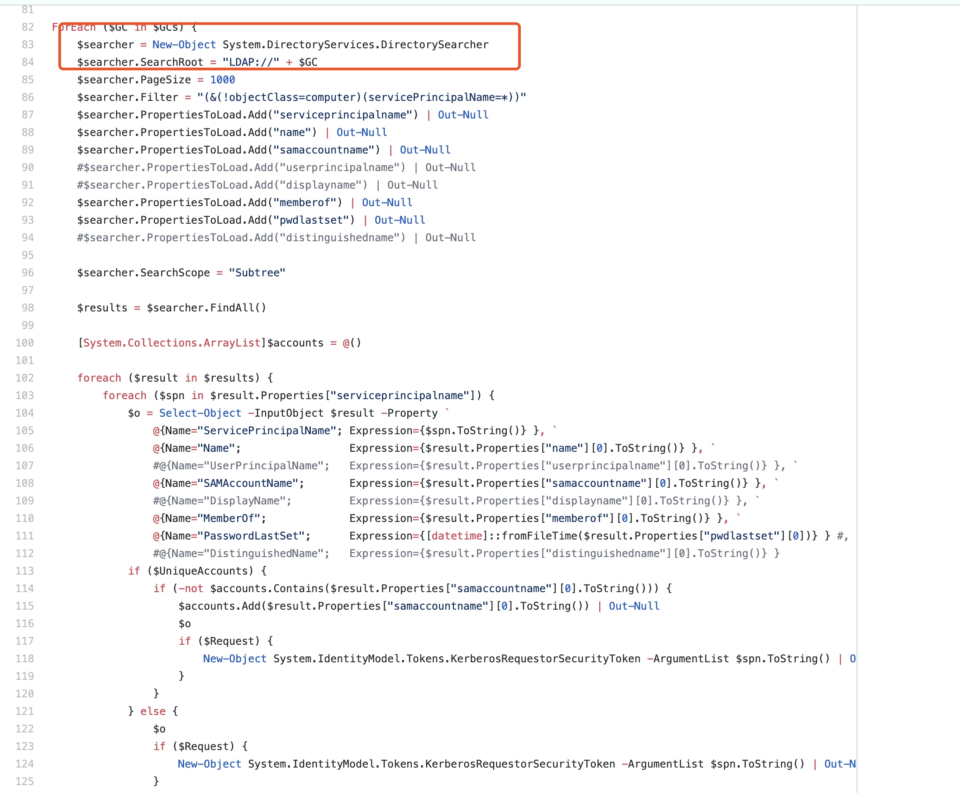Click $searcher.FindAll() on line 98
Screen dimensions: 960x793
tap(206, 308)
